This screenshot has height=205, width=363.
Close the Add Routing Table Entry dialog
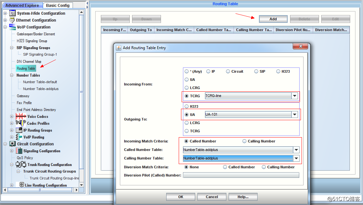coord(301,46)
